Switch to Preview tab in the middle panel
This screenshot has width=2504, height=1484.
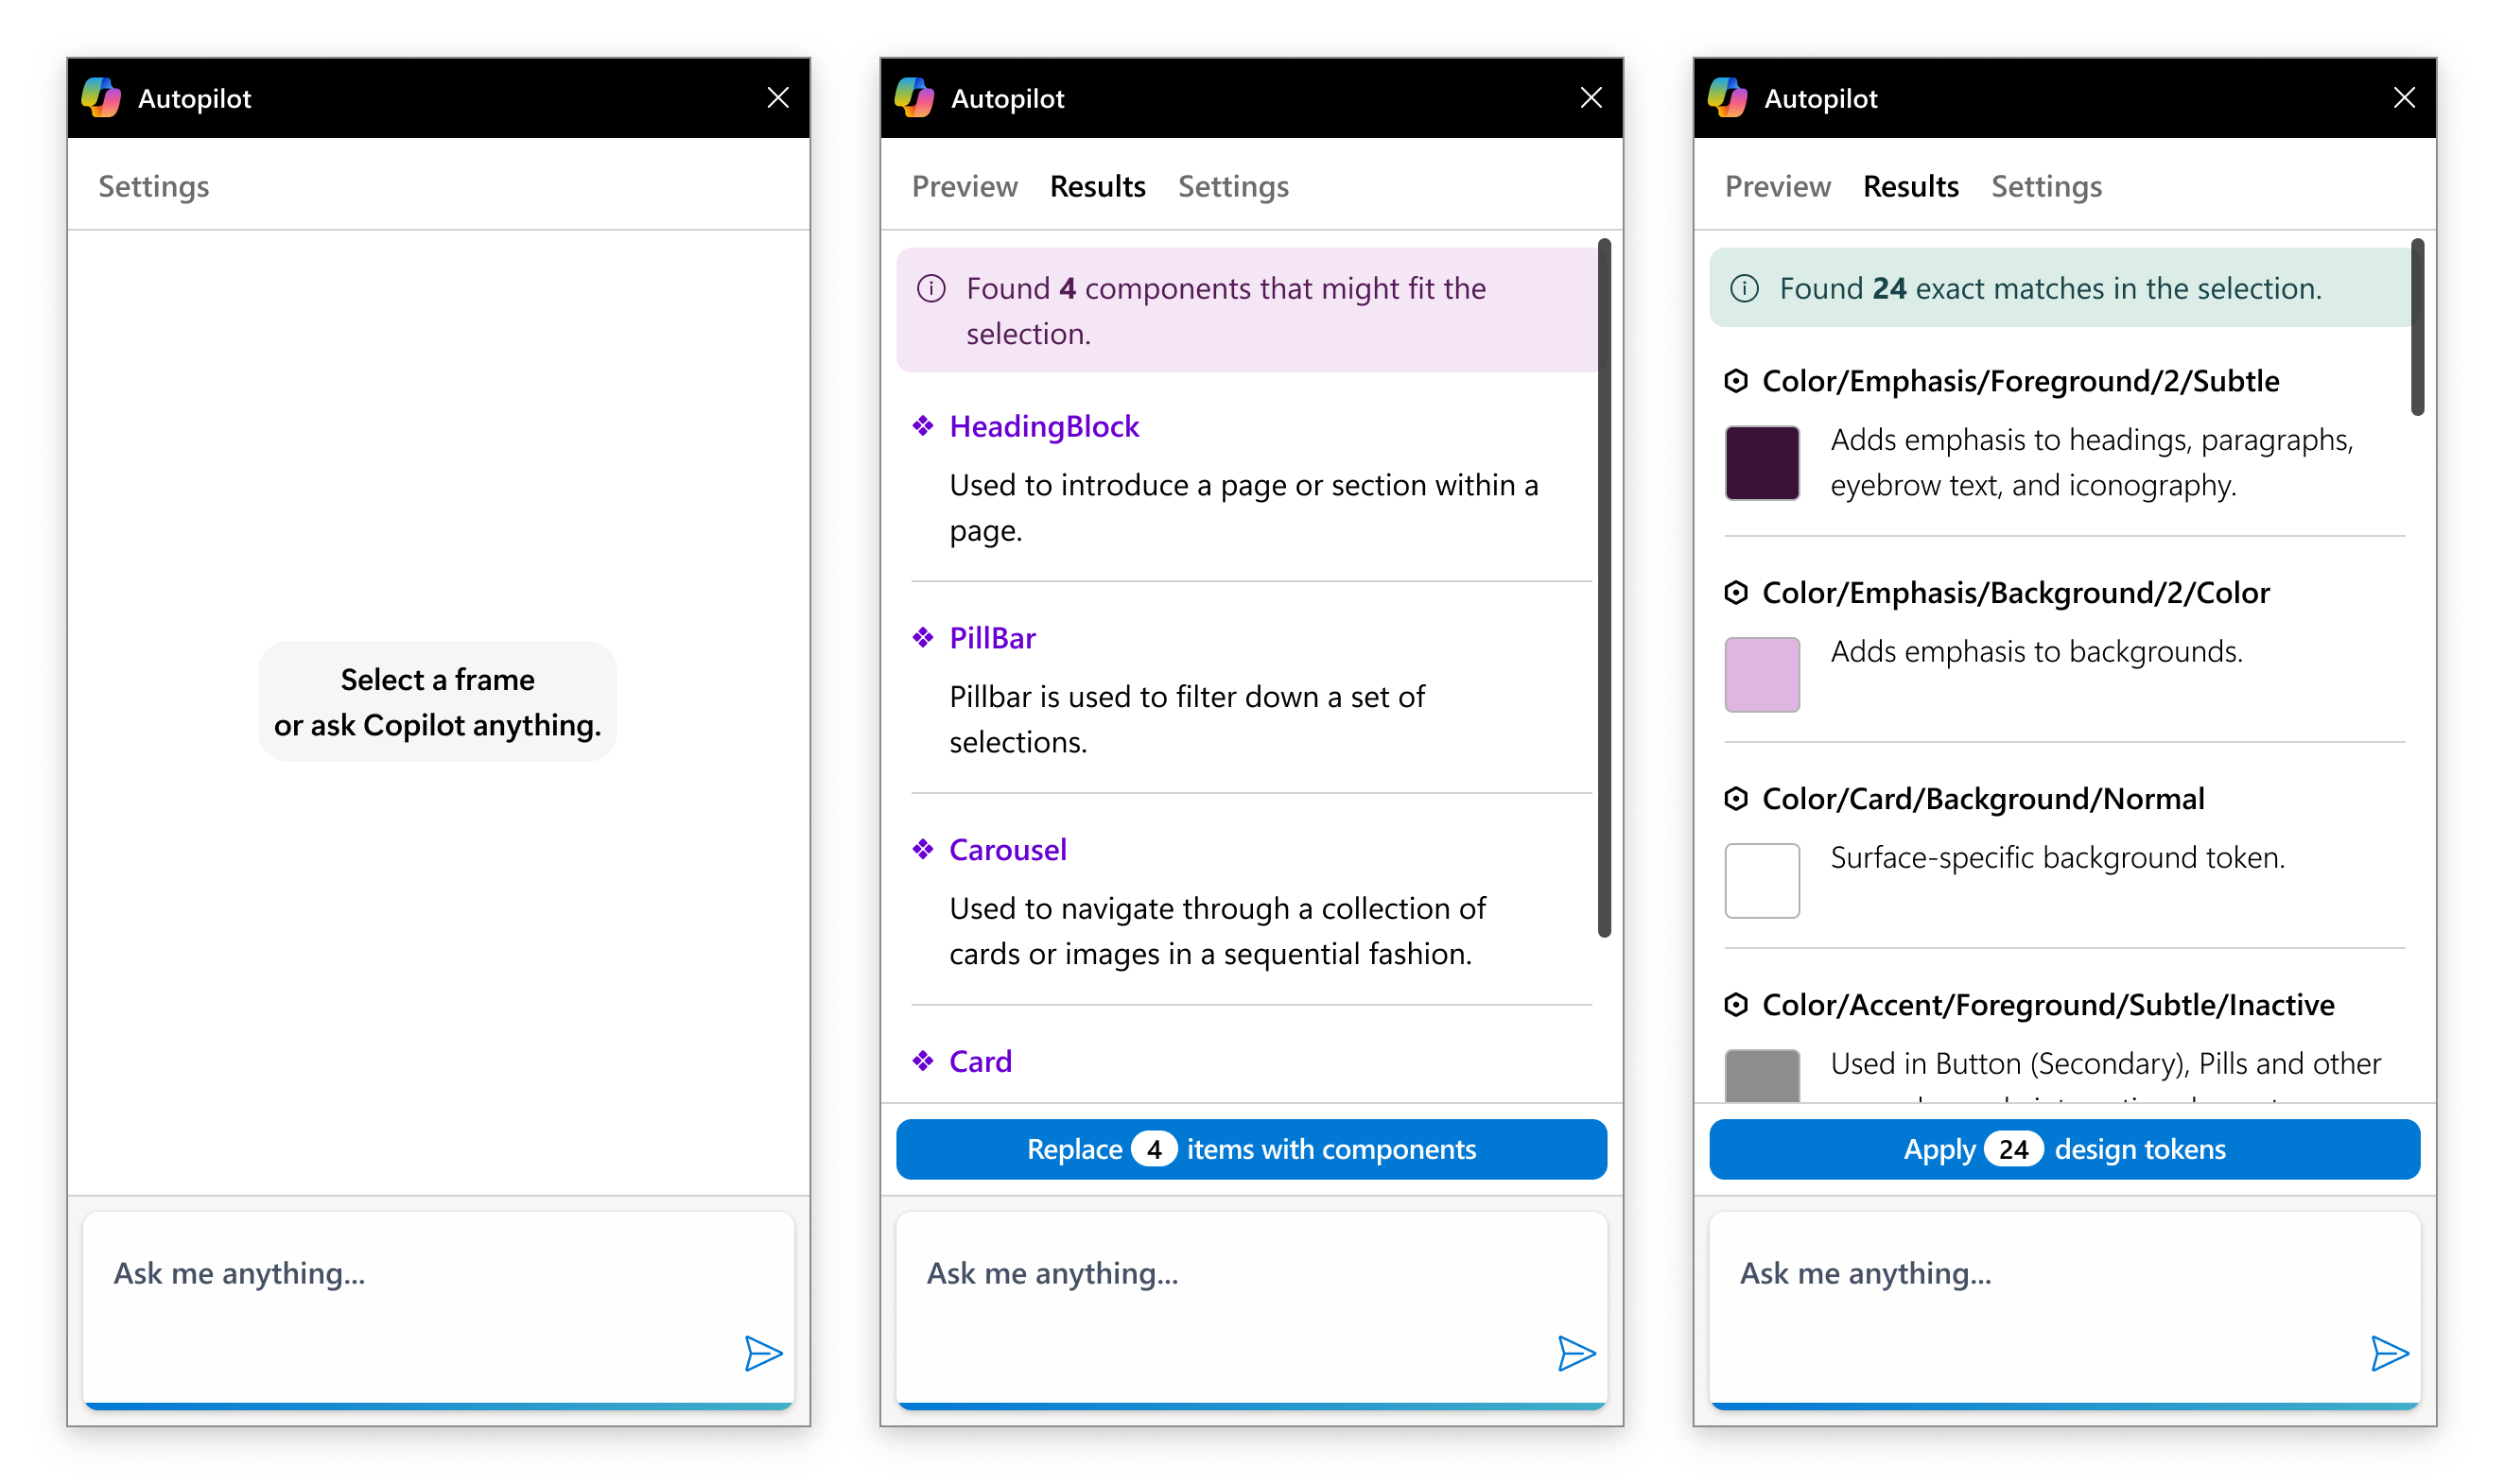pos(965,187)
